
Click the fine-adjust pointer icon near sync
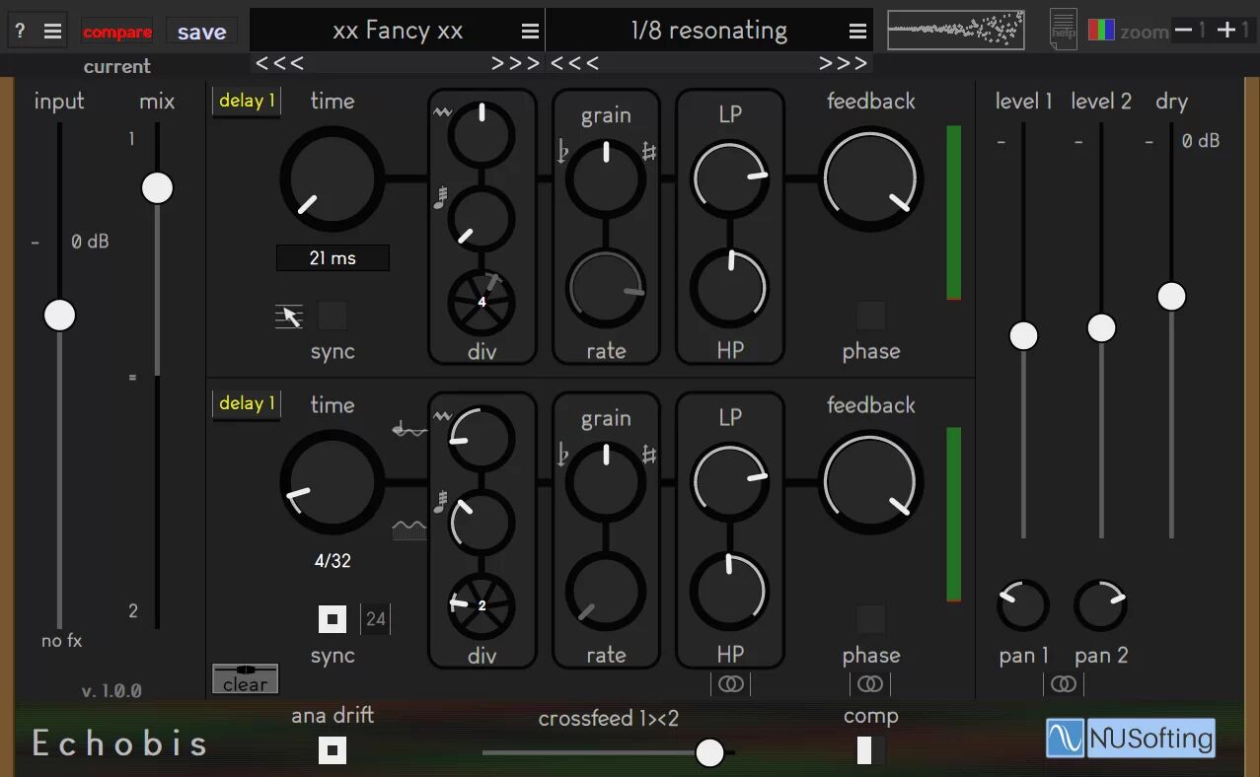tap(288, 316)
